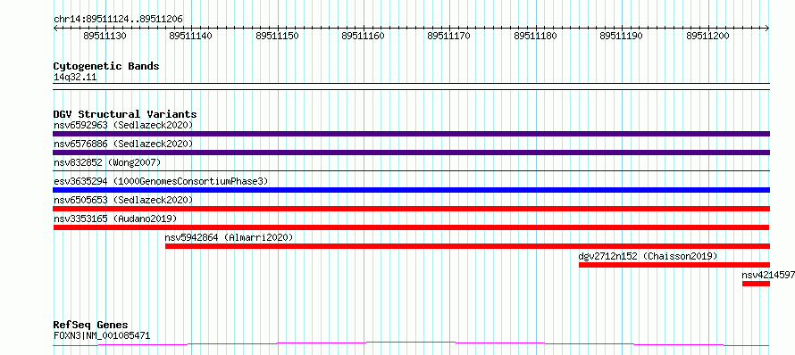The height and width of the screenshot is (355, 795).
Task: Click the FOXN3|NM_001085471 gene label
Action: (102, 335)
